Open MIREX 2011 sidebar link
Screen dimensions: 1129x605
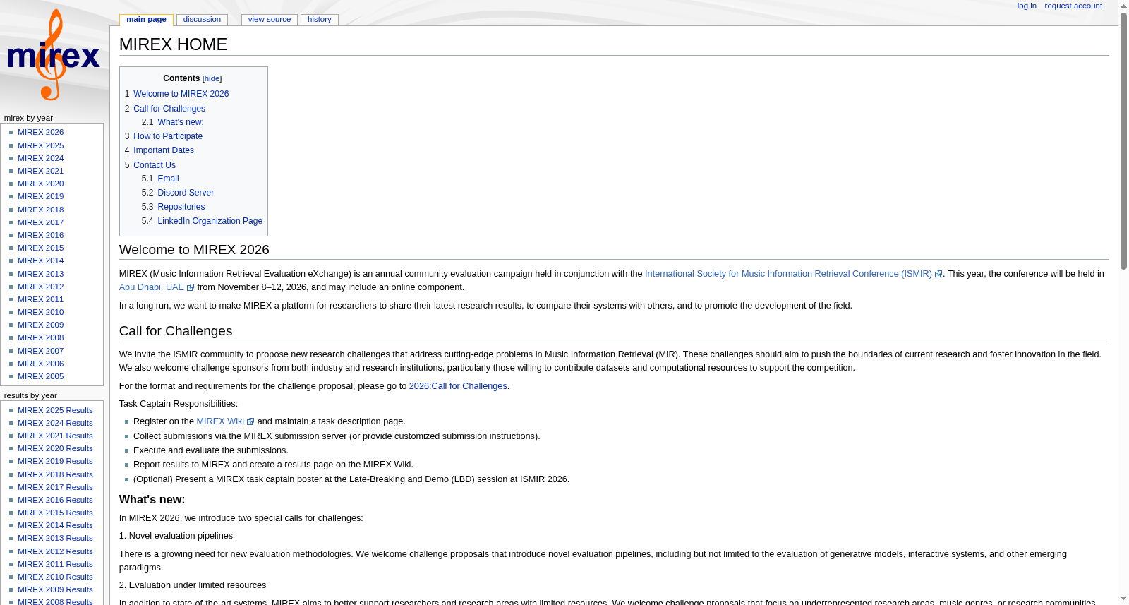41,299
